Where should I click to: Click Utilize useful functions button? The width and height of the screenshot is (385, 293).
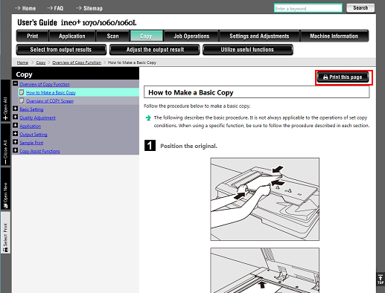(x=247, y=50)
